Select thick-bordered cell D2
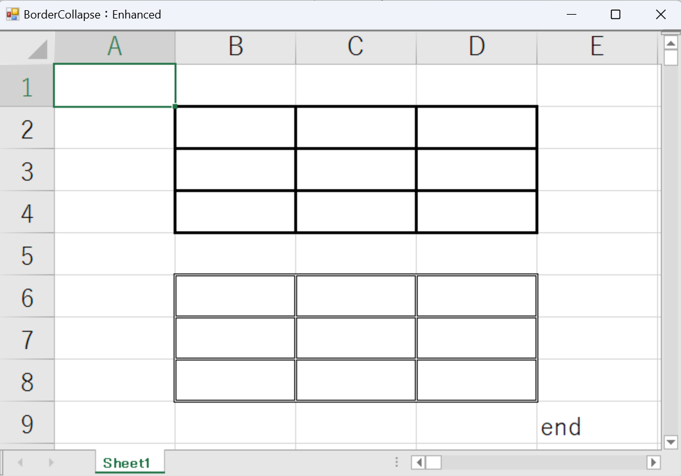This screenshot has width=681, height=476. 476,127
